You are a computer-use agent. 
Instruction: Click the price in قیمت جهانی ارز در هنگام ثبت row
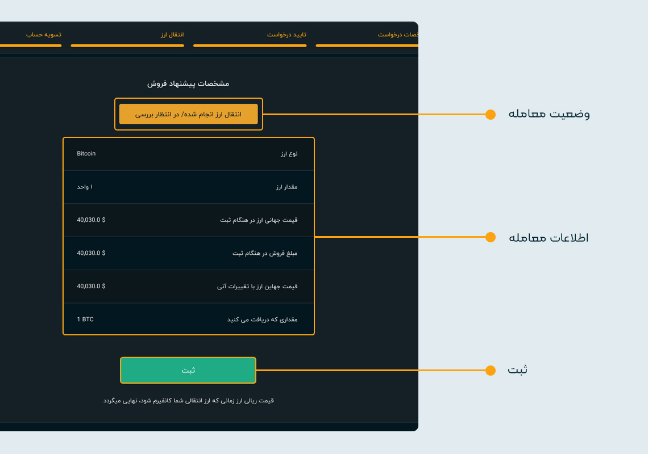(x=91, y=220)
